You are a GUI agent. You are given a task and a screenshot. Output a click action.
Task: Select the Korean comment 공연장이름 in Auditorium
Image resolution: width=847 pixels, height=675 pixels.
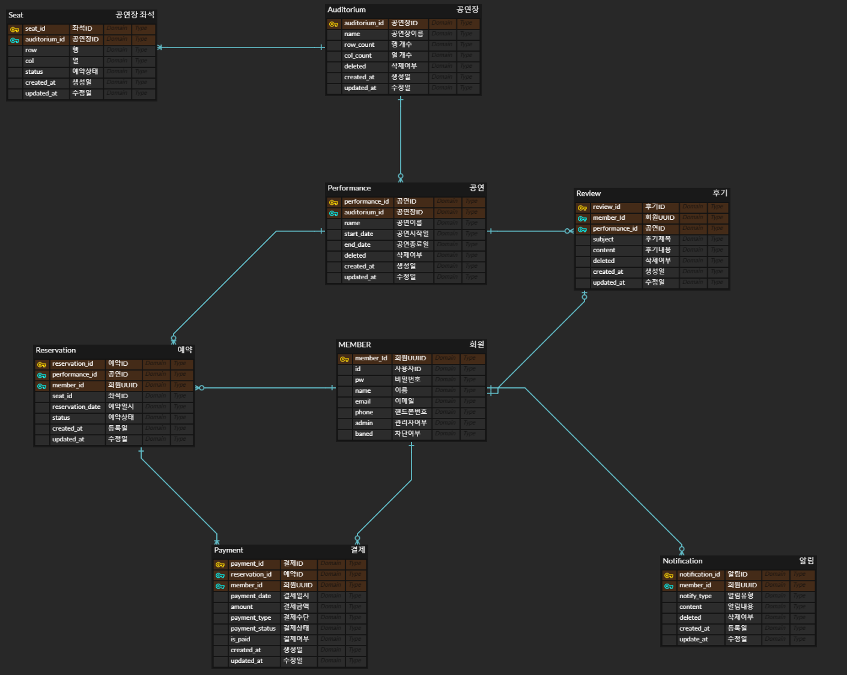pyautogui.click(x=407, y=34)
